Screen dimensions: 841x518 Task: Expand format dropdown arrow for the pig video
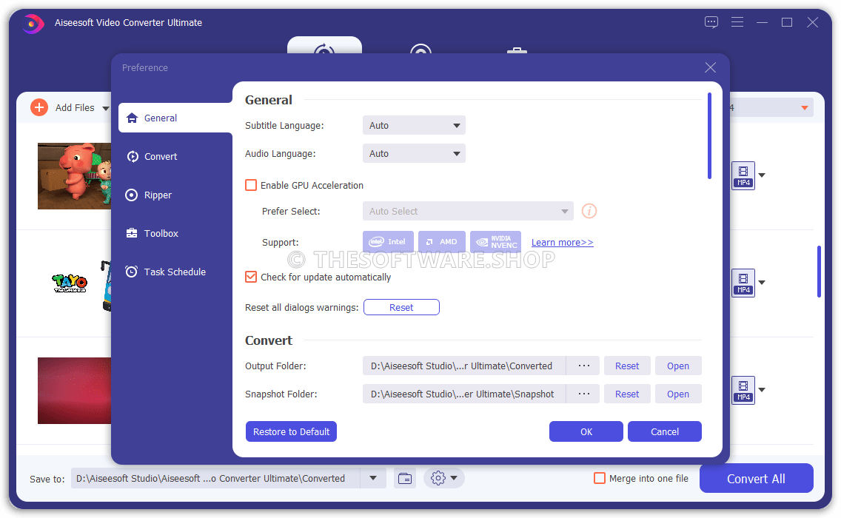point(762,175)
